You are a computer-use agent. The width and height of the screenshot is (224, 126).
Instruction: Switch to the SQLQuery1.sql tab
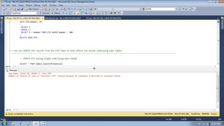(x=63, y=18)
